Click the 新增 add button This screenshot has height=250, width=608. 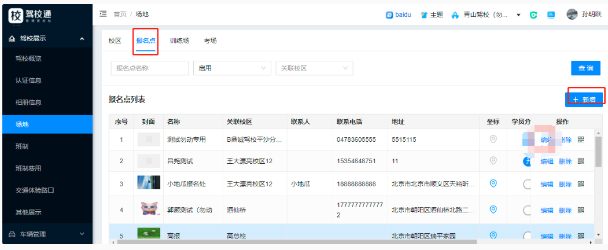pyautogui.click(x=584, y=99)
